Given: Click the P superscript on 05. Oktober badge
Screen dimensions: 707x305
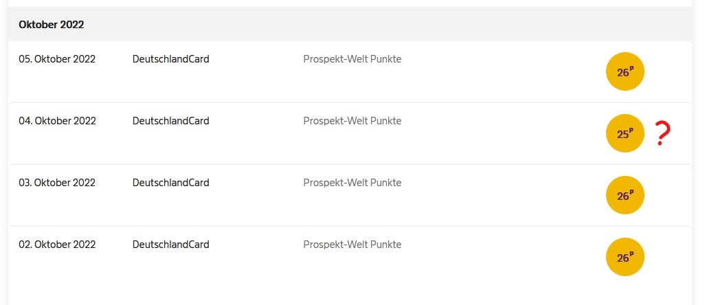Looking at the screenshot, I should point(631,69).
